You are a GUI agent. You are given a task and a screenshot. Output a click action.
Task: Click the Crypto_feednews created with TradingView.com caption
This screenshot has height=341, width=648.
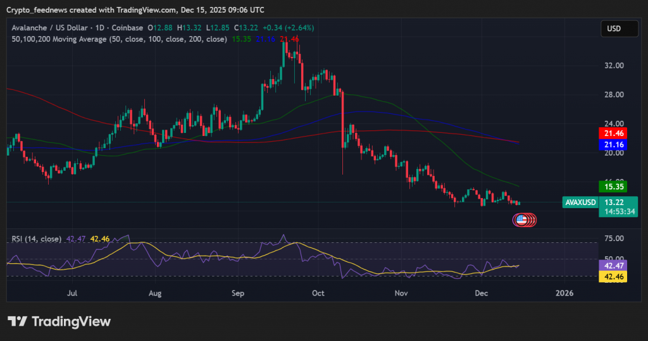pyautogui.click(x=135, y=10)
